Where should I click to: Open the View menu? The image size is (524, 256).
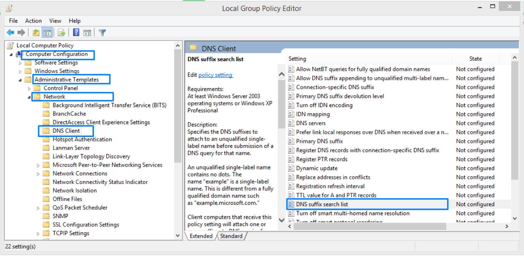[x=55, y=21]
